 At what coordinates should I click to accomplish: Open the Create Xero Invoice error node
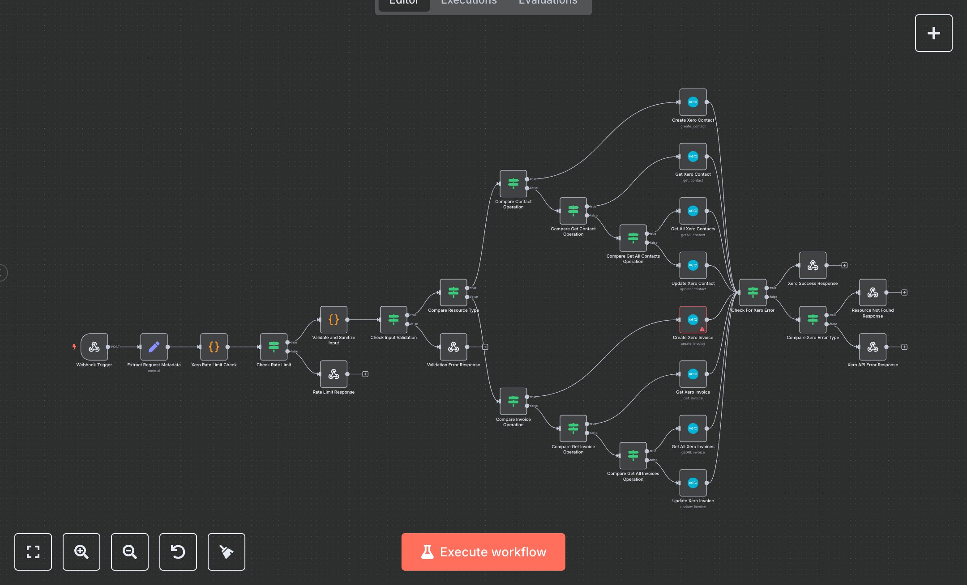693,320
